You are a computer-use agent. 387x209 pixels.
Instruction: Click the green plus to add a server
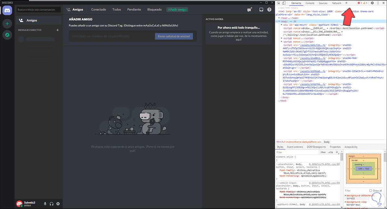point(7,23)
